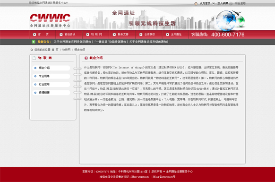Click the arrow icon on 合作授权 nav tab
Image resolution: width=275 pixels, height=182 pixels.
click(x=141, y=35)
